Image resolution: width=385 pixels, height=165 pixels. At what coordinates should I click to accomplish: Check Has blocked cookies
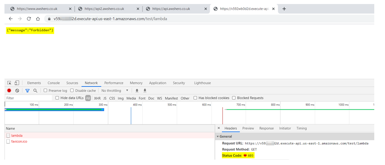pyautogui.click(x=195, y=98)
